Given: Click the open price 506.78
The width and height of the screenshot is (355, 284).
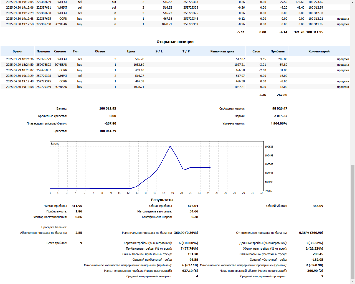Looking at the screenshot, I should (140, 59).
